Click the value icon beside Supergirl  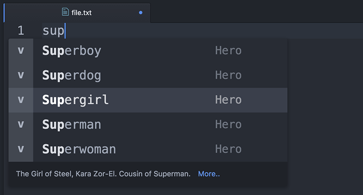click(21, 100)
